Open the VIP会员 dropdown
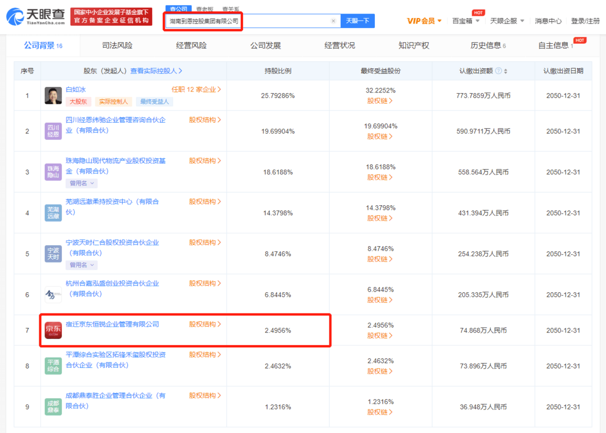 click(424, 21)
